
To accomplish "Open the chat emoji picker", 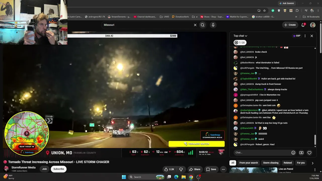I will [293, 153].
